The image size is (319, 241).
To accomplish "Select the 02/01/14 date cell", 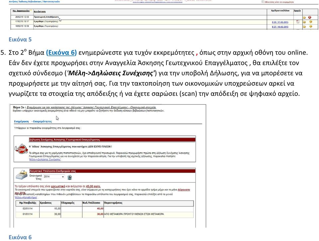I will coord(28,209).
